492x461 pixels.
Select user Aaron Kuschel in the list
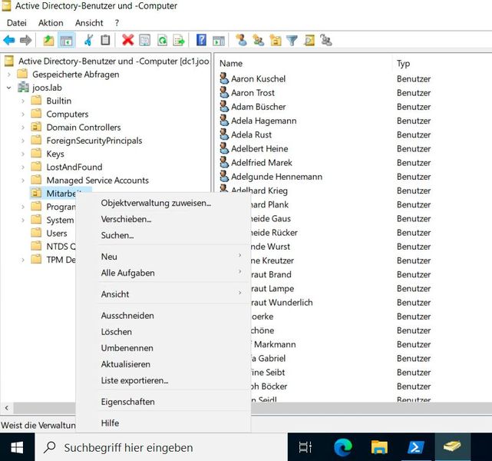(x=258, y=79)
